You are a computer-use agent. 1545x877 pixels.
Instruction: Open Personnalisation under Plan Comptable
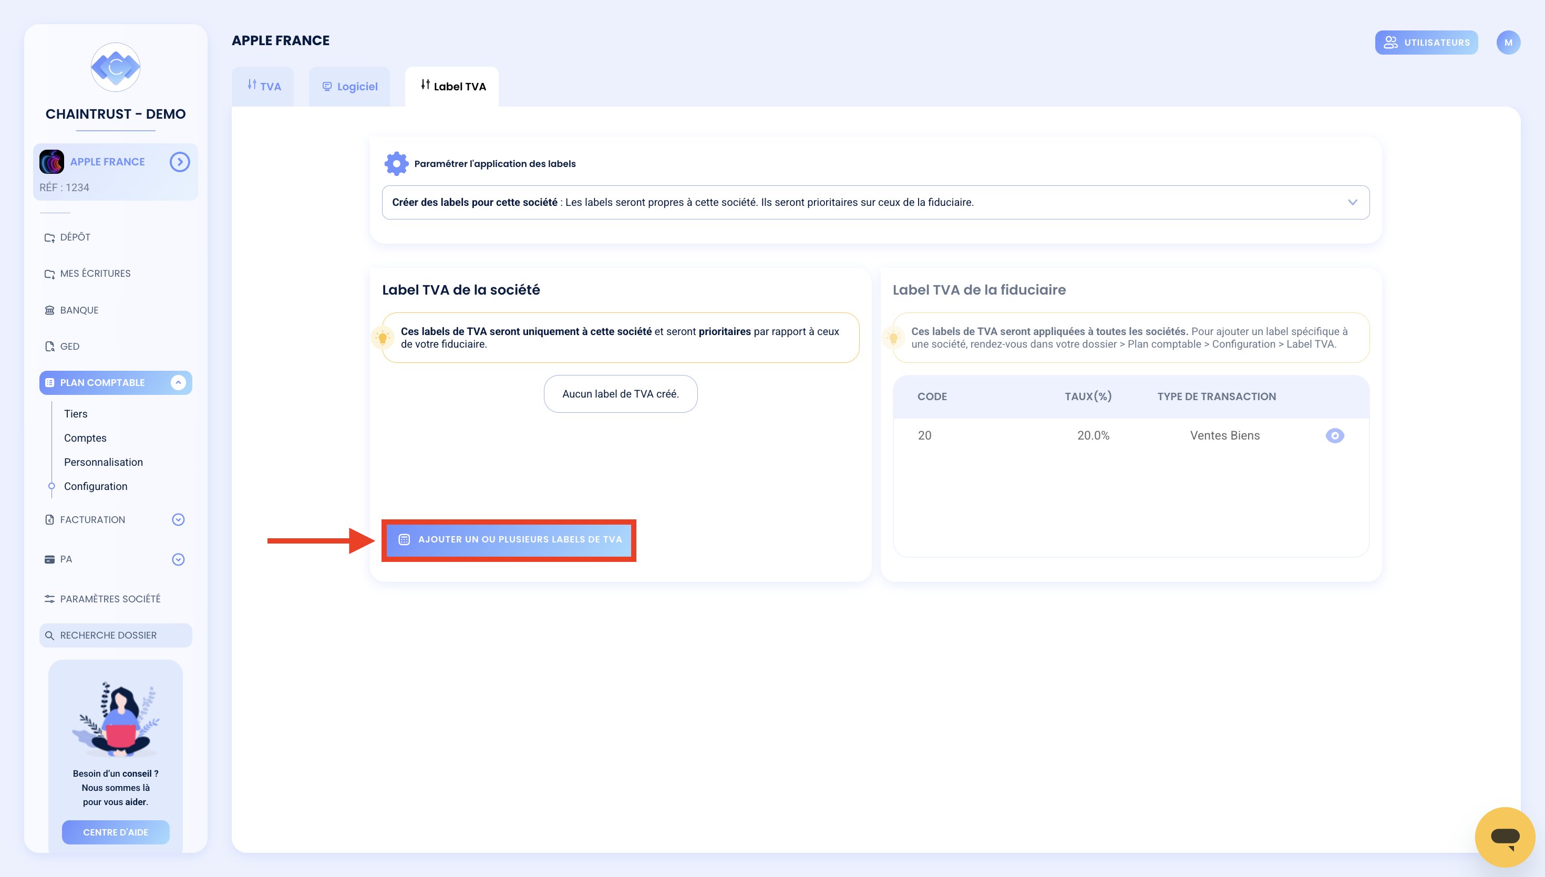pos(104,462)
